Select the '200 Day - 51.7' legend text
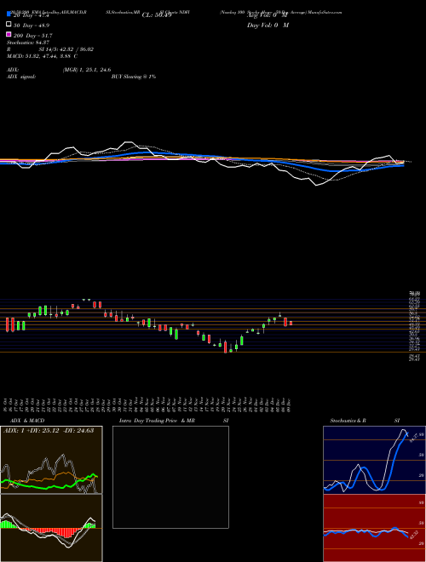The height and width of the screenshot is (562, 426). (x=32, y=36)
